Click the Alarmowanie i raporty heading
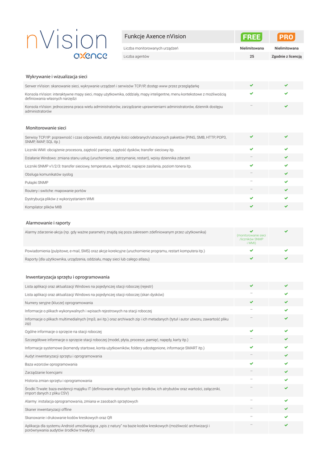Viewport: 326px width, 457px height. point(48,223)
